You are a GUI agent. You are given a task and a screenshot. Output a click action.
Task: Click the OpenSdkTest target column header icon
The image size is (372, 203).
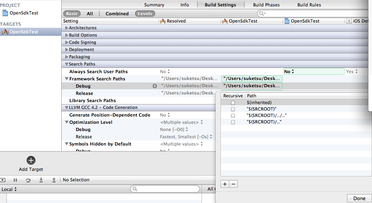(224, 21)
